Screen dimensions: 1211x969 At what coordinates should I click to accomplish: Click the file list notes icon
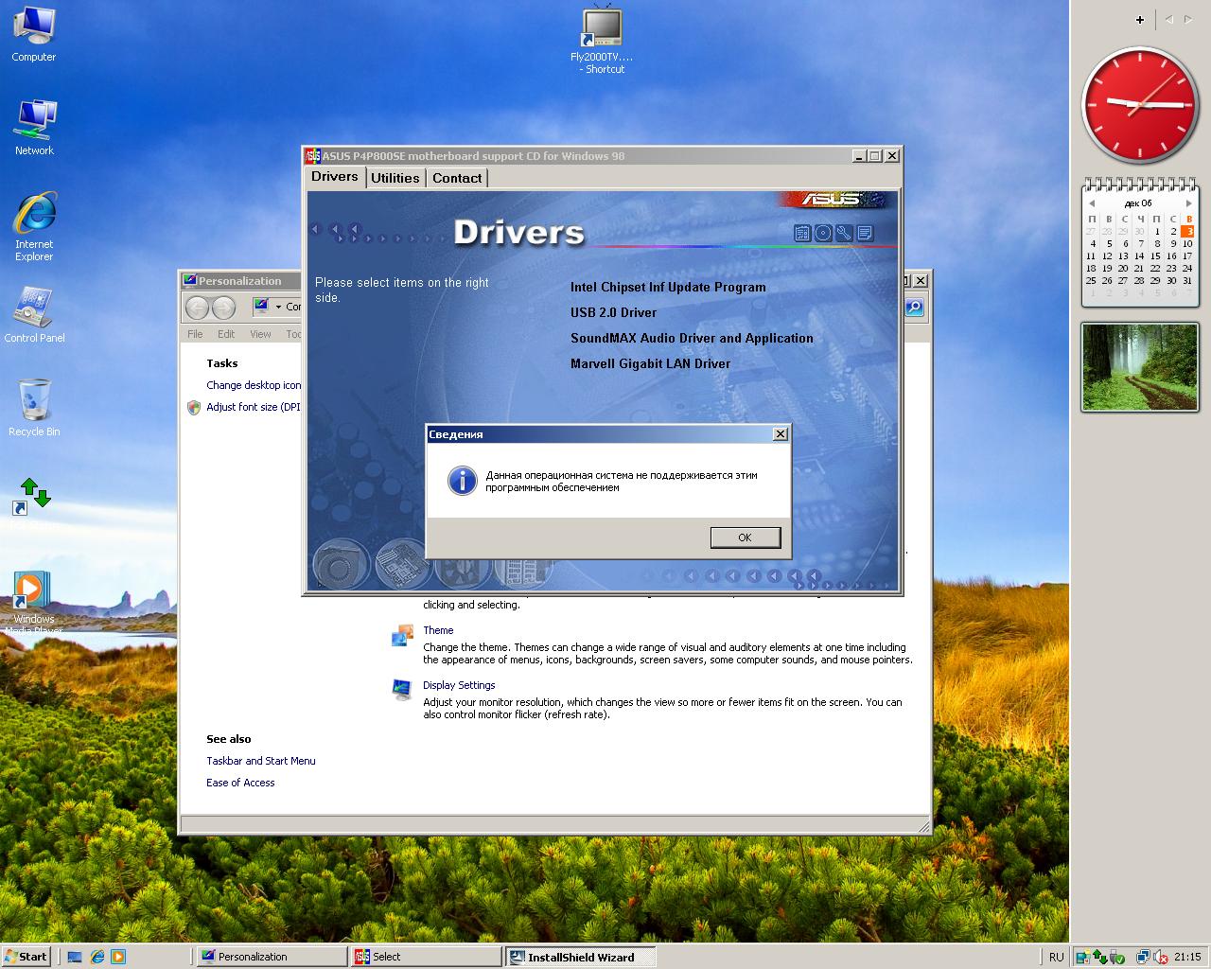click(865, 233)
